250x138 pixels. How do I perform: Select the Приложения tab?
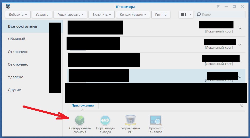(83, 106)
